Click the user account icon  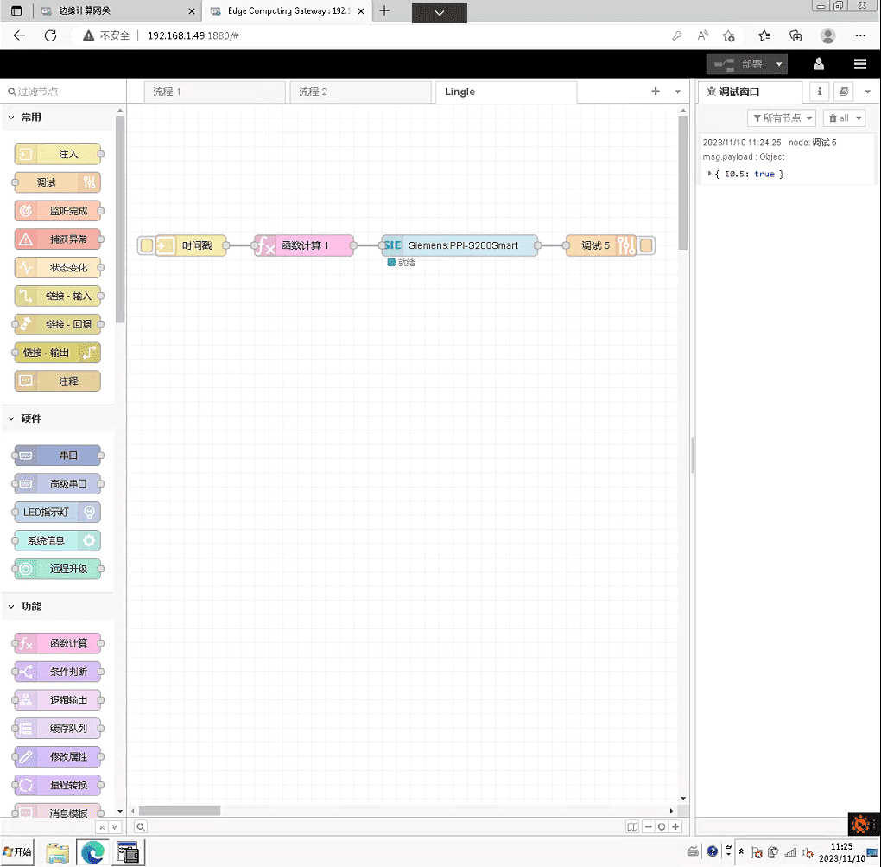pos(819,64)
